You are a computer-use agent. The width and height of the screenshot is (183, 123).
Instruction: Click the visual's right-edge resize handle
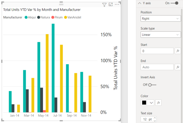pyautogui.click(x=120, y=61)
